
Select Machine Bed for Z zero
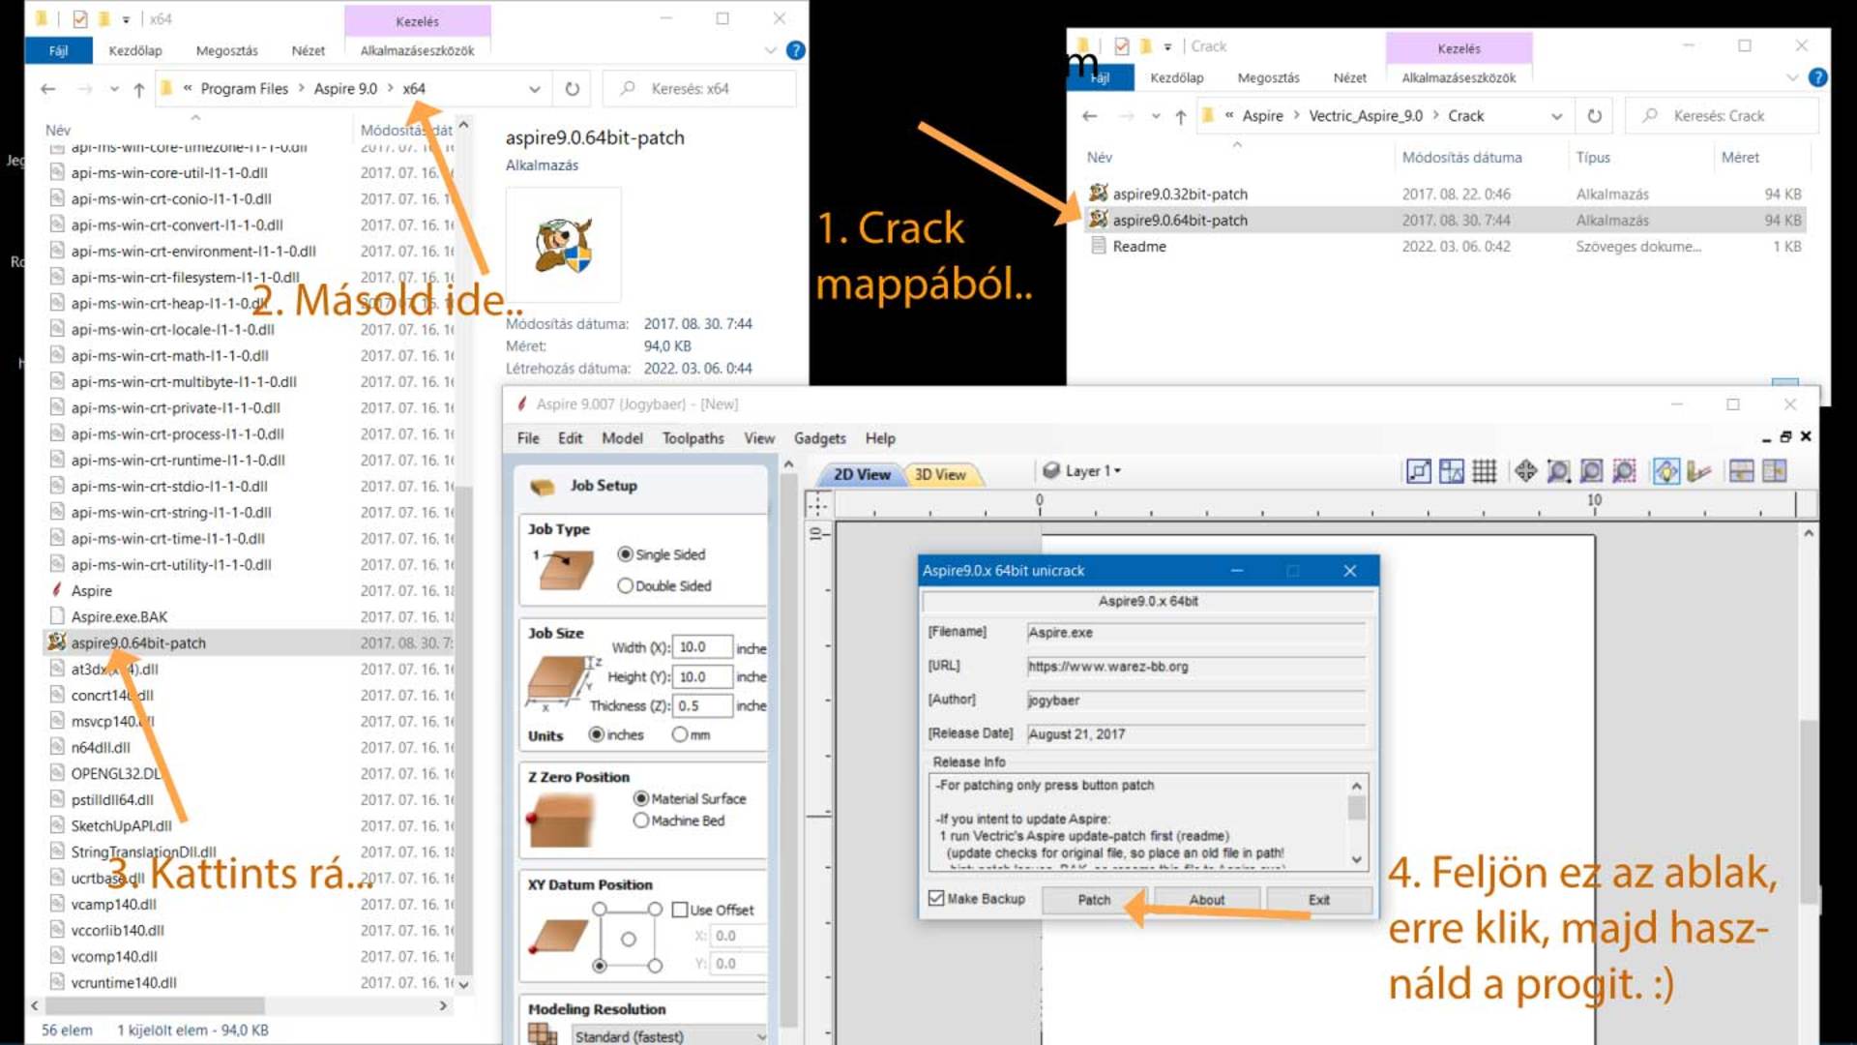640,821
